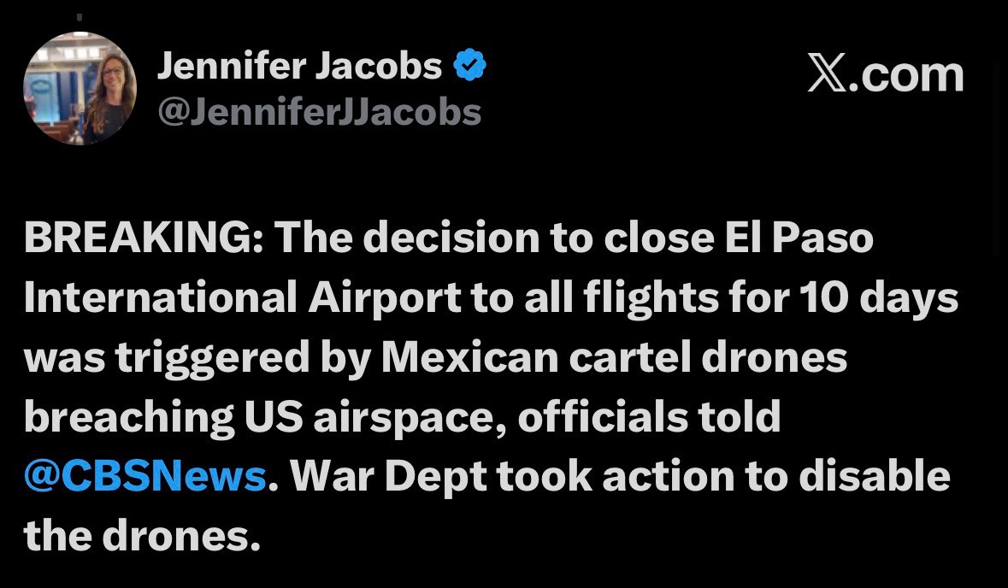Open the @JenniferJJacobs handle

coord(319,112)
